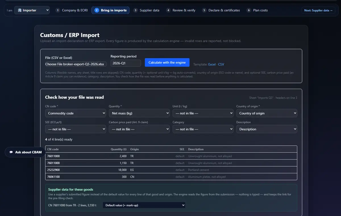Open the Importer role dropdown
Image resolution: width=341 pixels, height=216 pixels.
[32, 10]
